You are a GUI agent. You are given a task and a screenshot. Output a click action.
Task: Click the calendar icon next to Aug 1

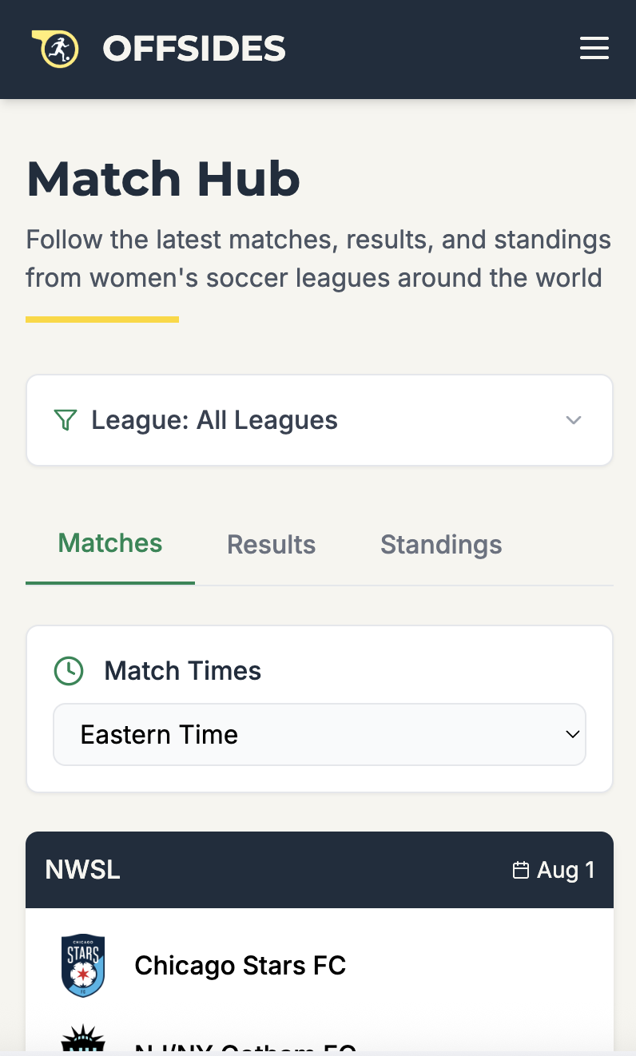(x=520, y=870)
